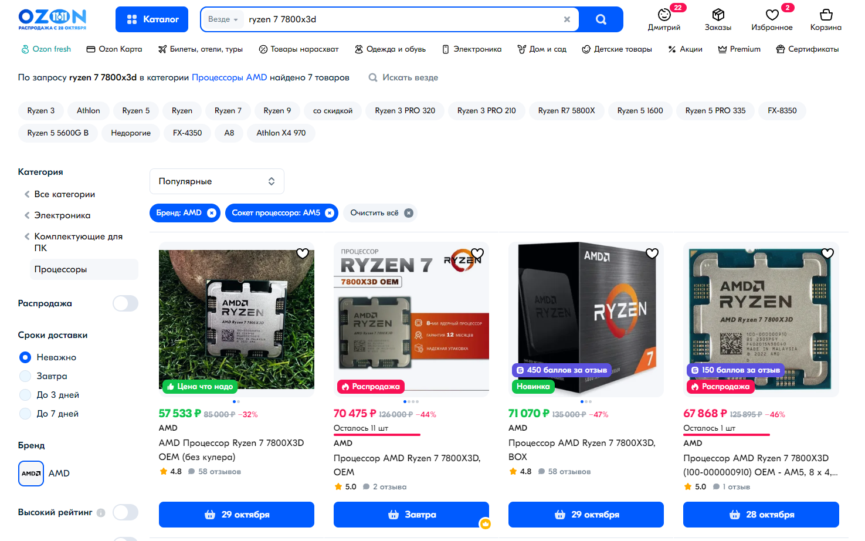Image resolution: width=865 pixels, height=541 pixels.
Task: Select the FX-8350 chip
Action: pyautogui.click(x=782, y=110)
